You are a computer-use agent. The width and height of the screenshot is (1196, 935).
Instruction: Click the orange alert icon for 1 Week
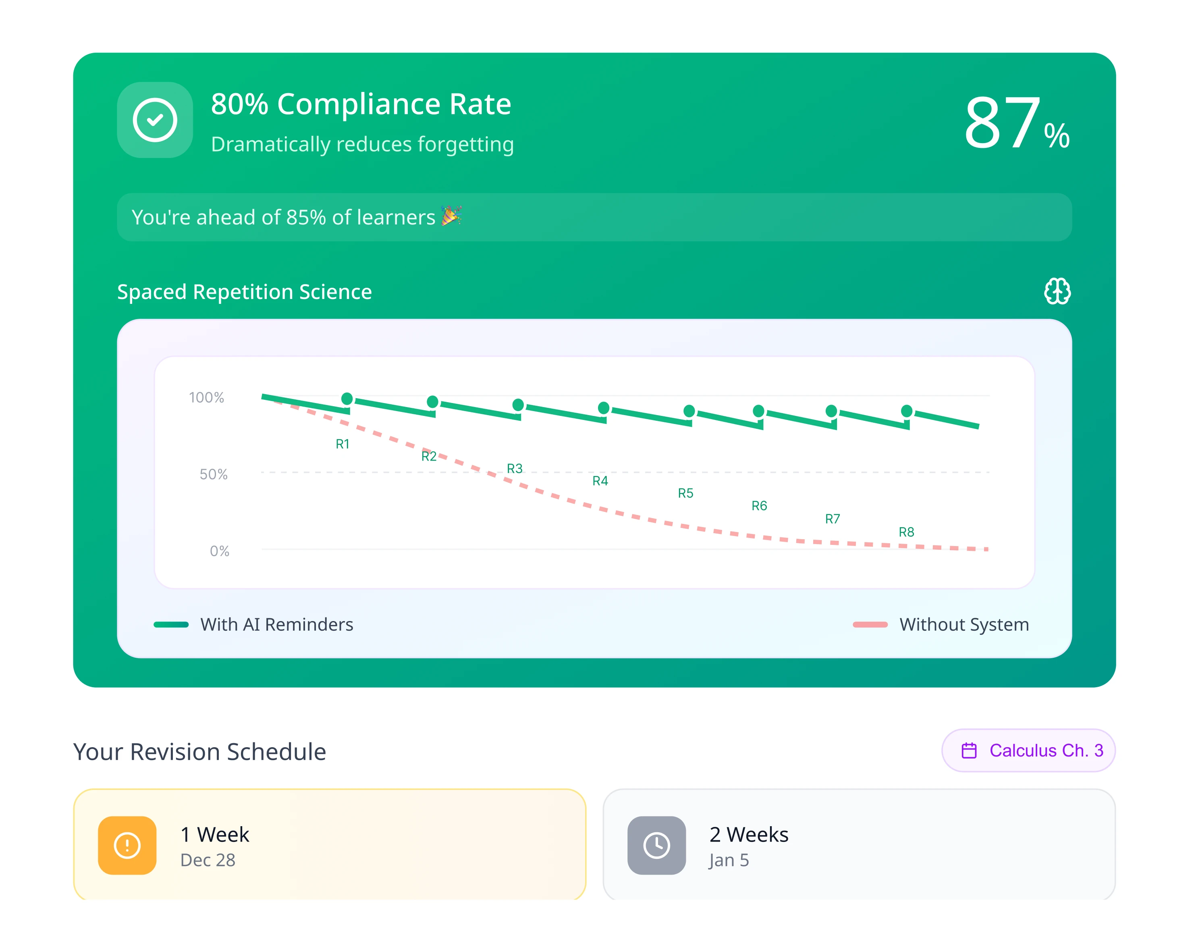[x=127, y=845]
